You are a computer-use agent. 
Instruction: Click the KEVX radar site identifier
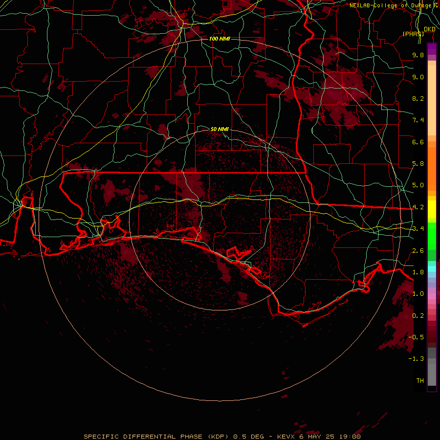[286, 437]
